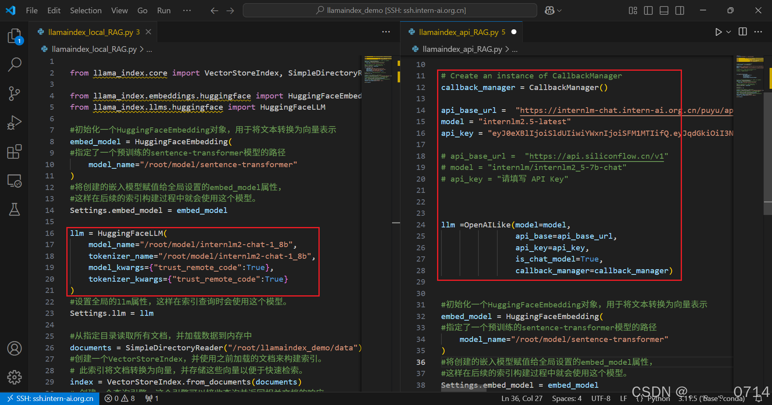Select language mode Python in status bar
772x405 pixels.
coord(658,399)
